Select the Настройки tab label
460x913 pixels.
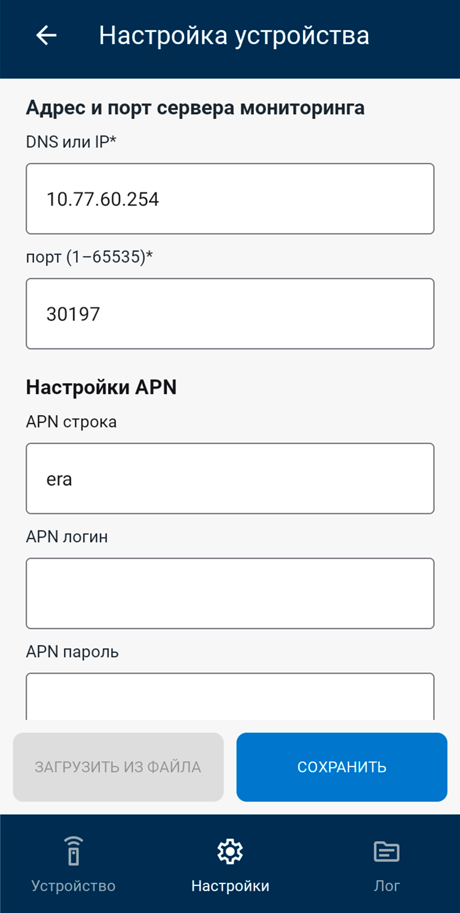click(x=230, y=886)
